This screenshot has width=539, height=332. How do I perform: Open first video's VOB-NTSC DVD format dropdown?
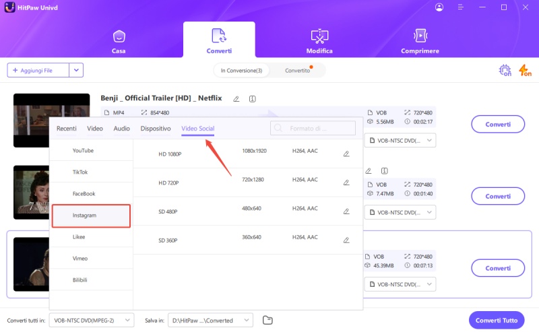click(400, 140)
